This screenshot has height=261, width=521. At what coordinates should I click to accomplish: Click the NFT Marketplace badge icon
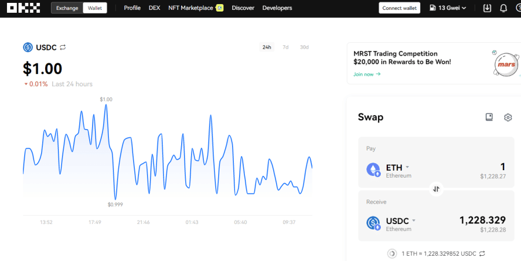coord(219,8)
